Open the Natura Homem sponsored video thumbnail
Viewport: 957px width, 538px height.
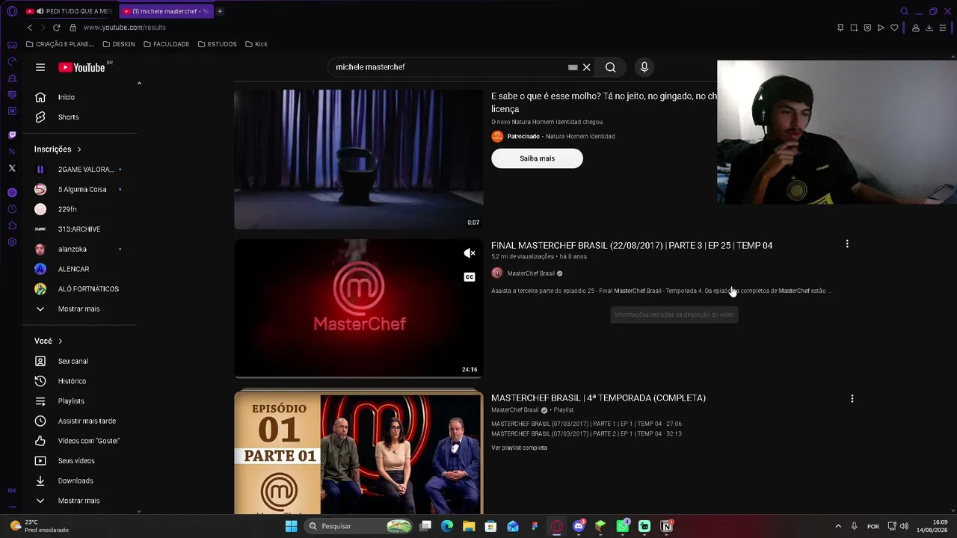[359, 159]
